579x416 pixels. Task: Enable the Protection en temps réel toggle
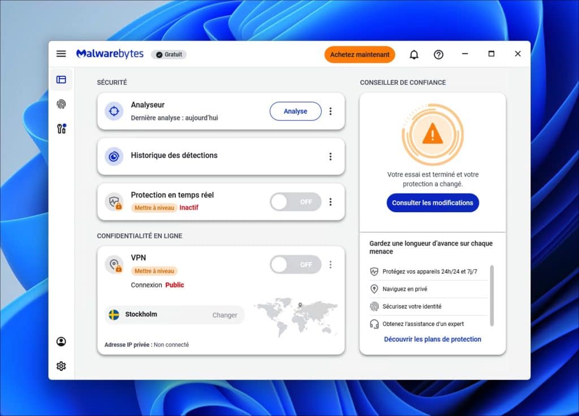[295, 201]
